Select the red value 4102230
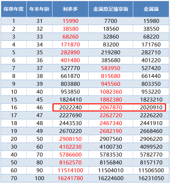This screenshot has height=183, width=170. (x=70, y=147)
